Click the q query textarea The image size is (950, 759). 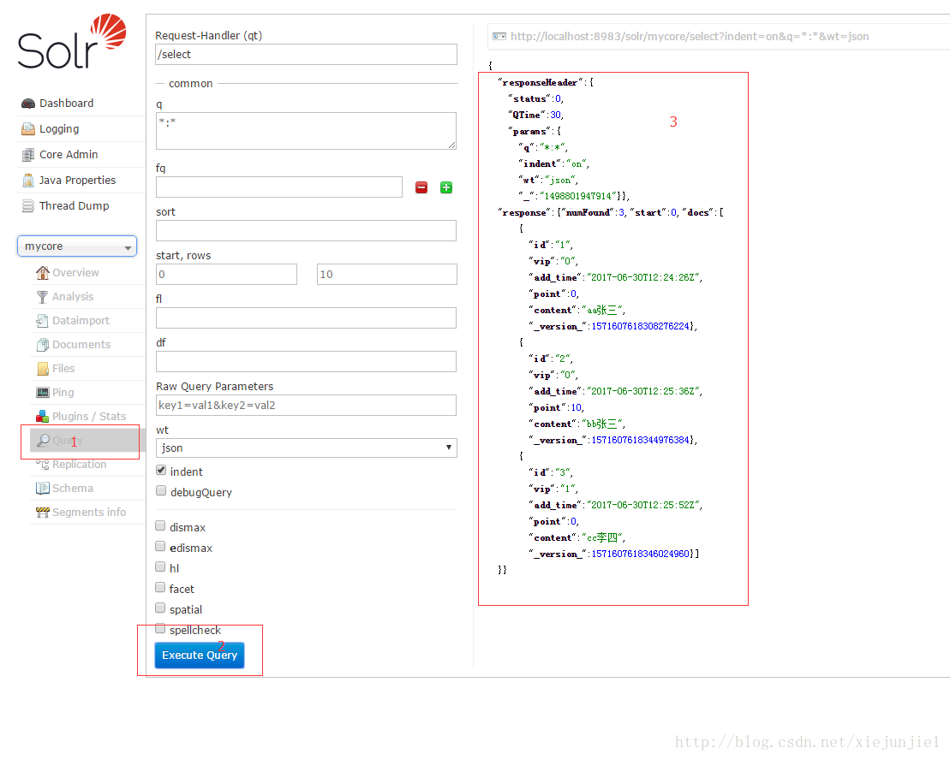[x=307, y=131]
